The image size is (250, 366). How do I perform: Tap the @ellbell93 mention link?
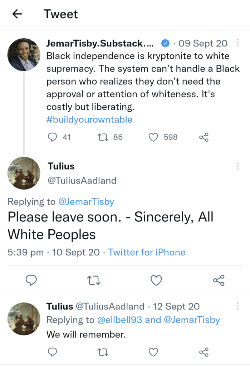tap(120, 320)
